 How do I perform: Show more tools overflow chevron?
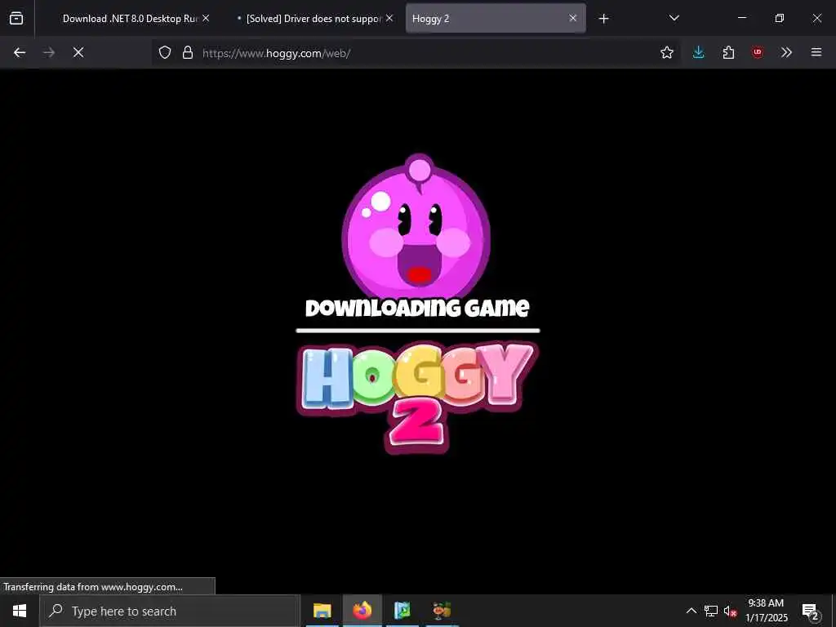pyautogui.click(x=786, y=52)
